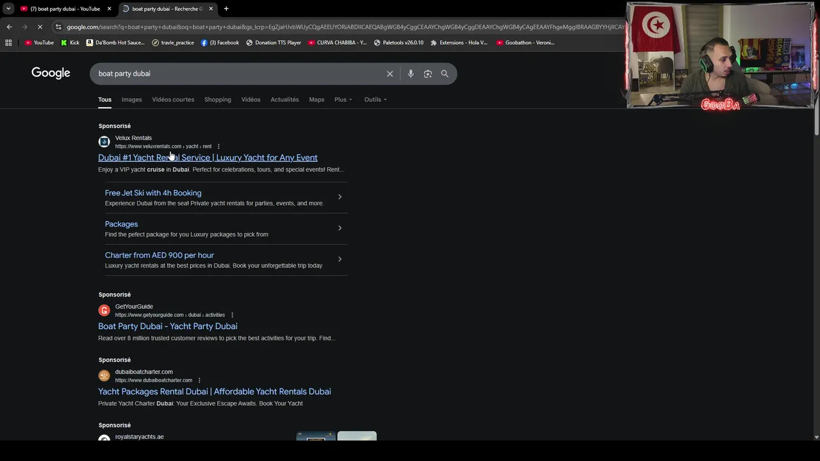The image size is (820, 461).
Task: Open Free Jet Ski with 4h Booking
Action: 153,193
